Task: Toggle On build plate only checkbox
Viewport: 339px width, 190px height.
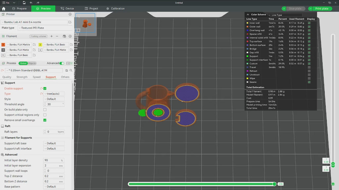Action: 45,110
